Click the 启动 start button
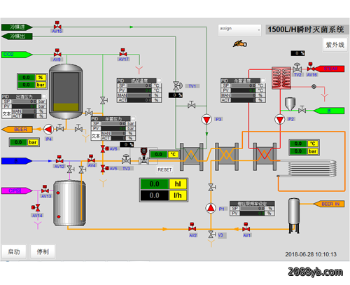The height and width of the screenshot is (285, 350). [14, 251]
